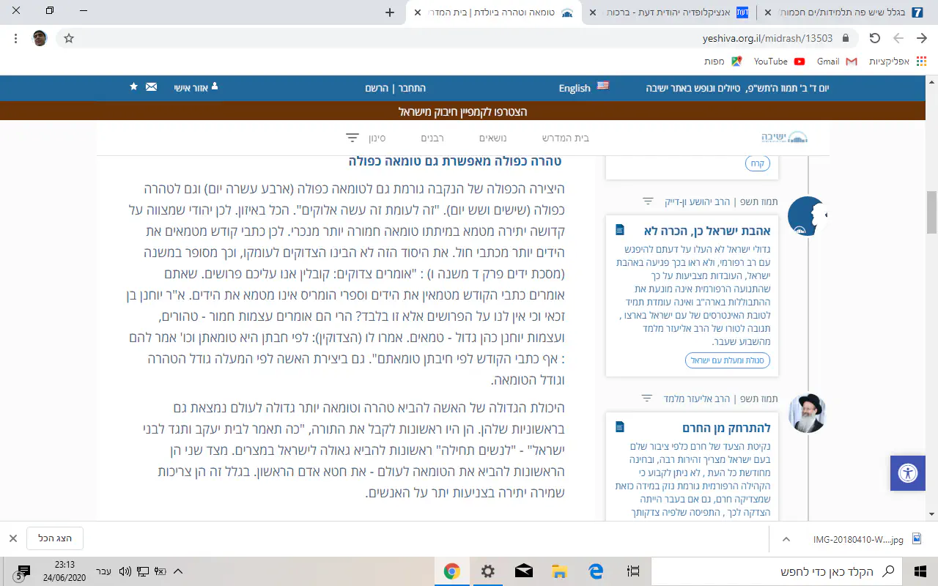Image resolution: width=938 pixels, height=586 pixels.
Task: Reload the page with the refresh icon
Action: coord(874,38)
